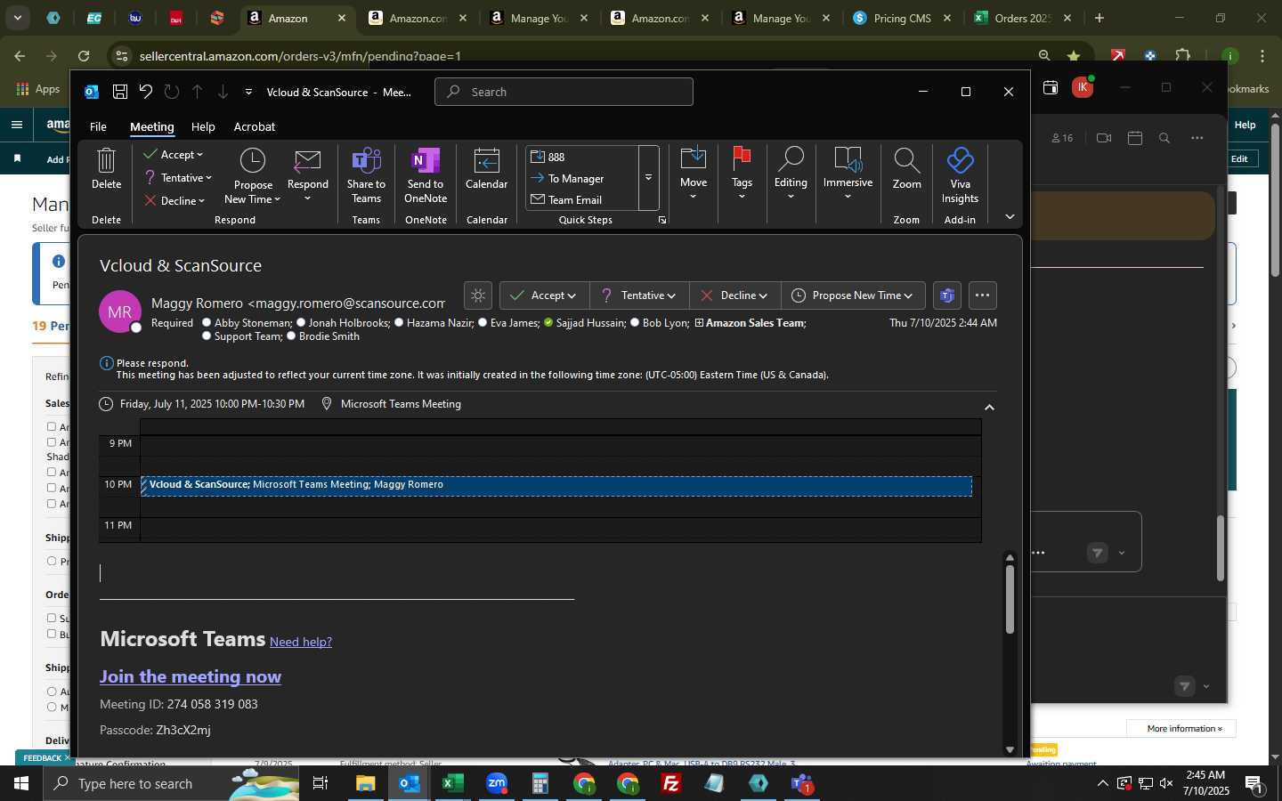Image resolution: width=1282 pixels, height=801 pixels.
Task: Open the File menu
Action: (98, 126)
